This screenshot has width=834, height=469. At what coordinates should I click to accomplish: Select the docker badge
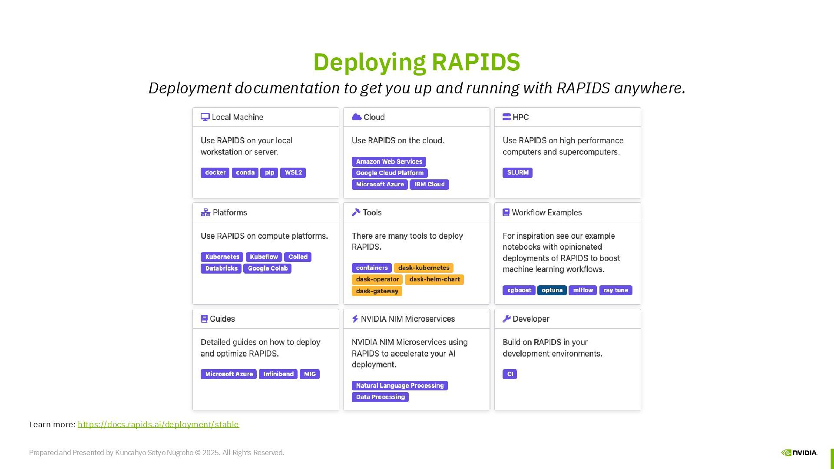click(x=215, y=173)
